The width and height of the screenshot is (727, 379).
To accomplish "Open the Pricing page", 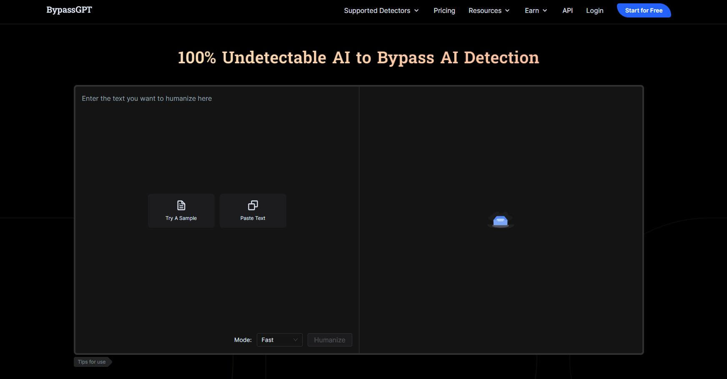I will (444, 10).
